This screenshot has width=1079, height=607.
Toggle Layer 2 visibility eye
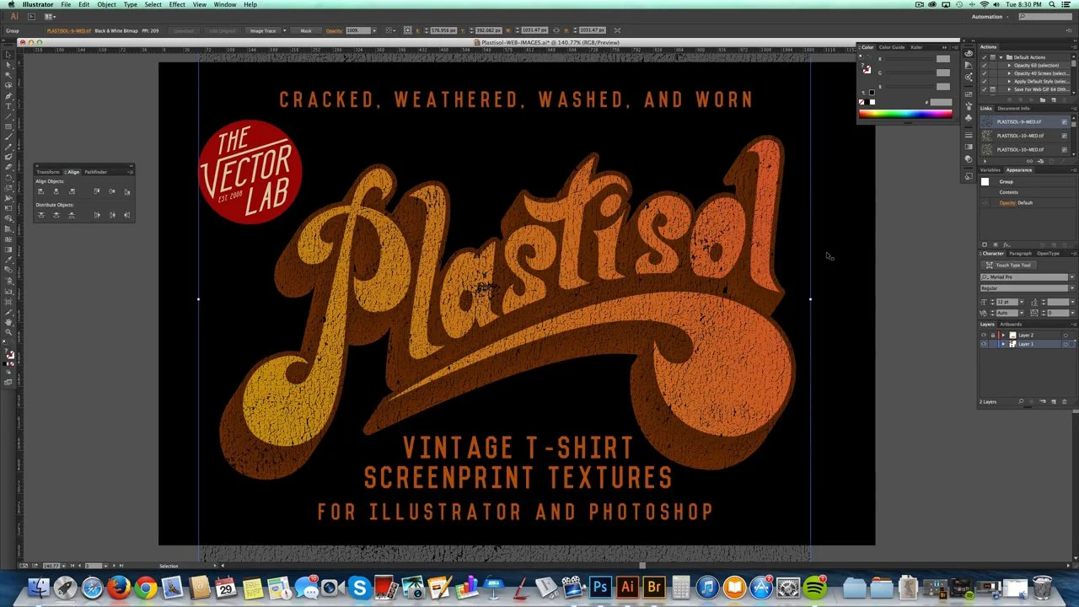(x=984, y=335)
